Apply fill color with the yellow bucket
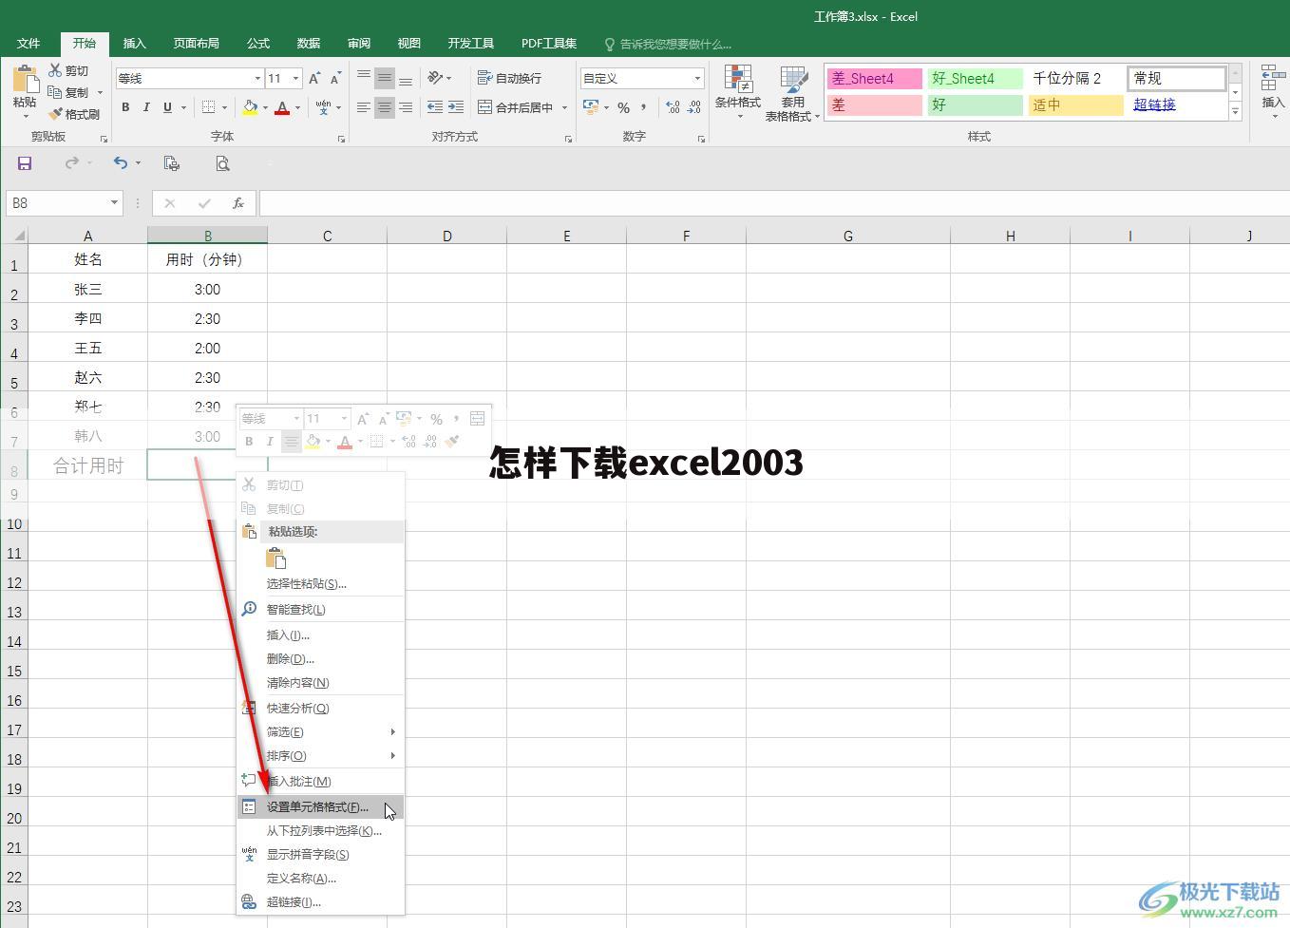 point(250,107)
